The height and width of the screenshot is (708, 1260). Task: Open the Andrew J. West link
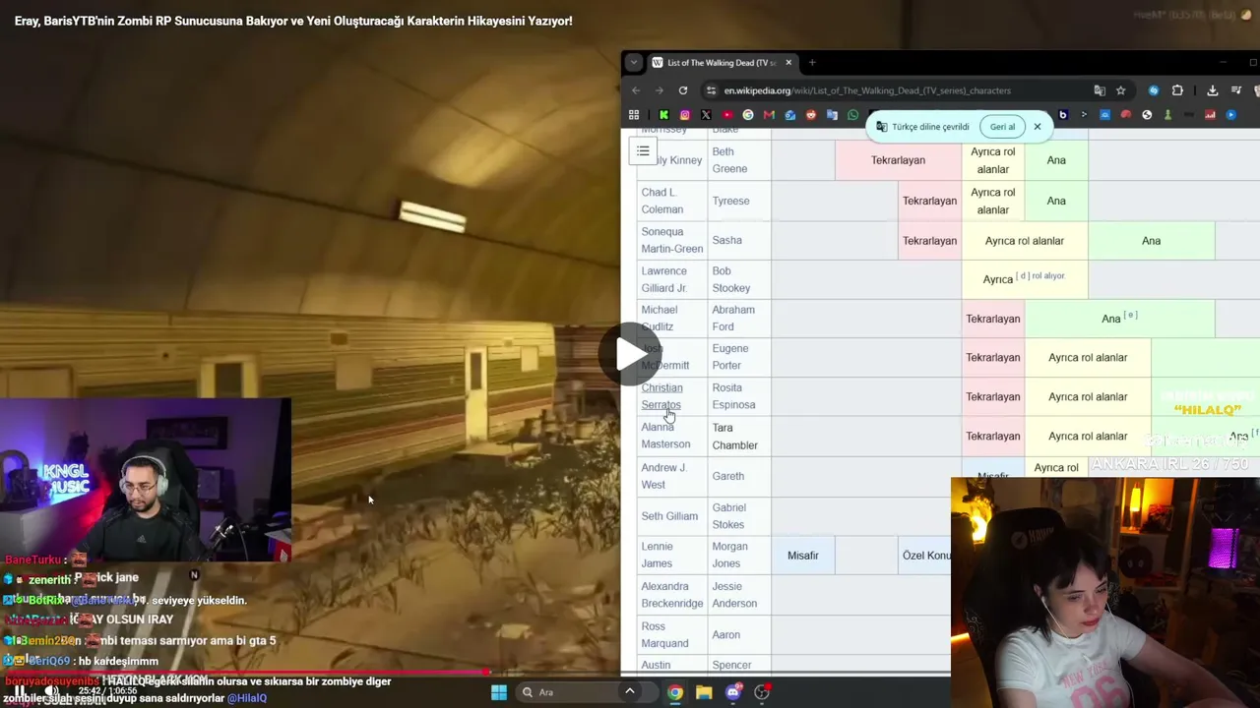click(663, 476)
